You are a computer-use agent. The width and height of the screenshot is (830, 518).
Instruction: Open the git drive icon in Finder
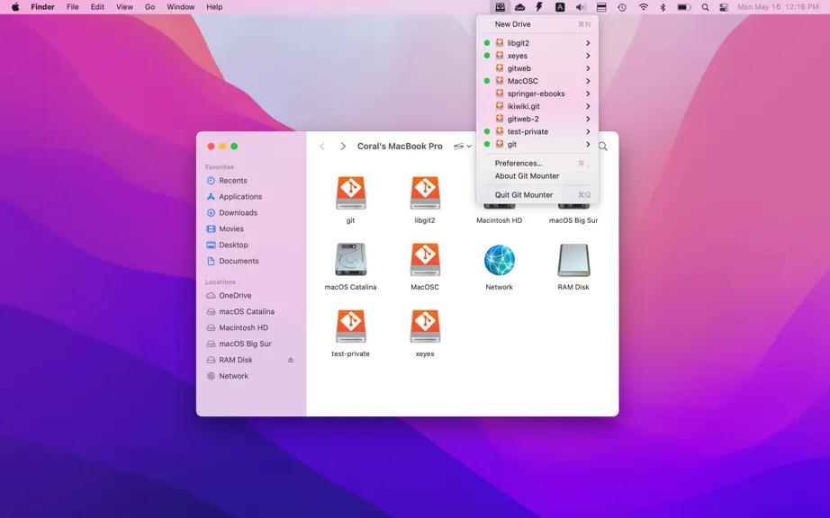click(350, 193)
